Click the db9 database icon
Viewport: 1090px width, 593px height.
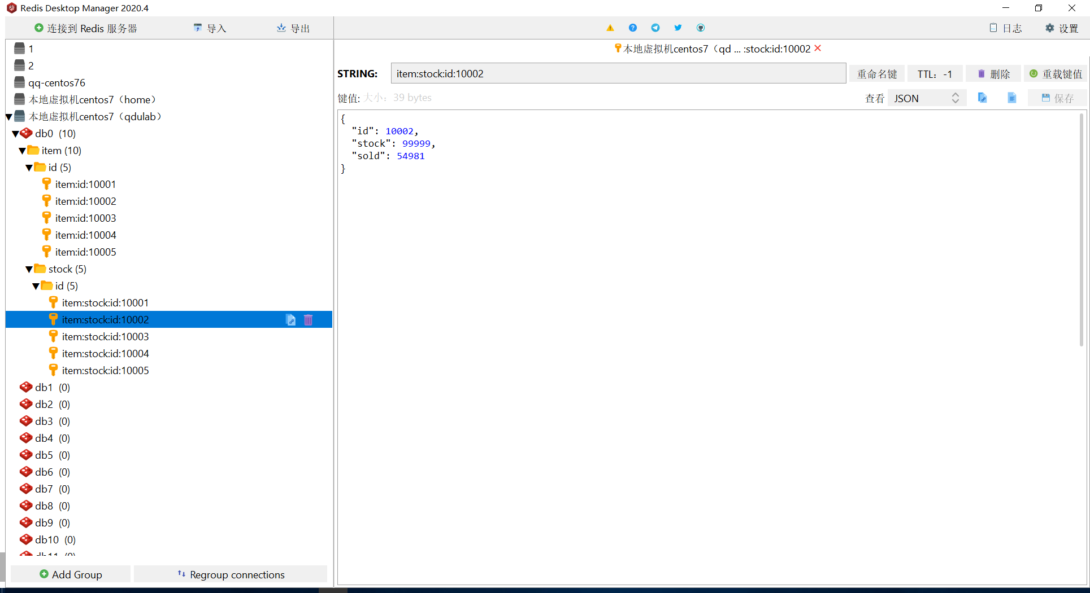pos(26,522)
